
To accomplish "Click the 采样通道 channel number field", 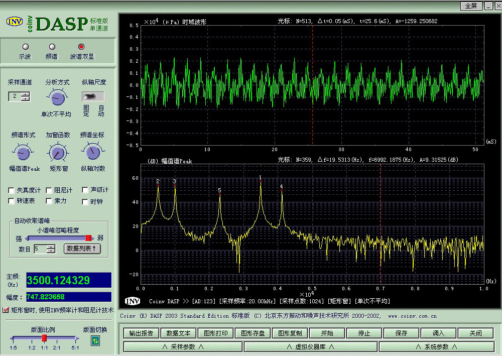I will [x=15, y=96].
